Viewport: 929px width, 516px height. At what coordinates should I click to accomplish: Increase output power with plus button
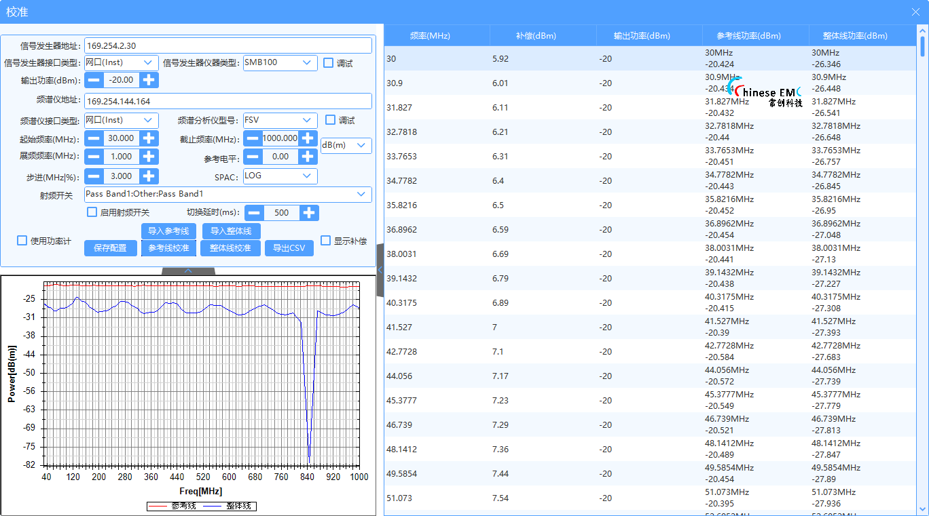tap(149, 79)
